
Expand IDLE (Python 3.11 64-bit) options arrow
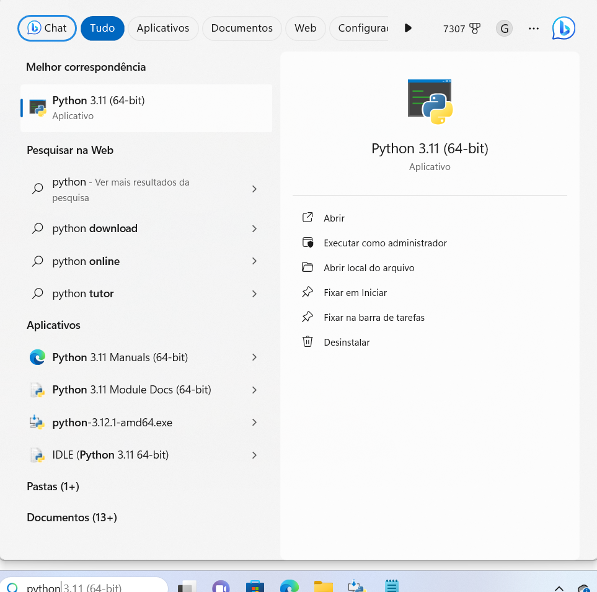pyautogui.click(x=254, y=455)
